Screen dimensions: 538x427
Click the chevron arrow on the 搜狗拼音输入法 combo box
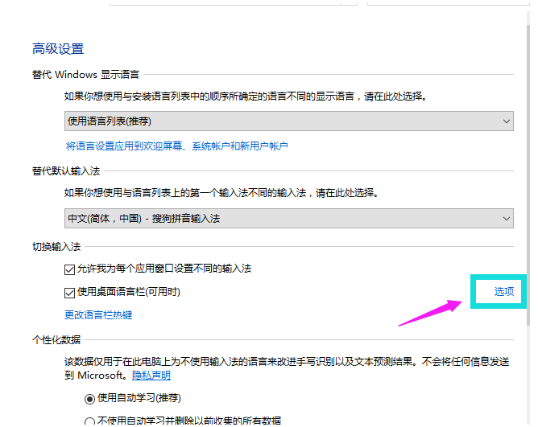pos(507,218)
